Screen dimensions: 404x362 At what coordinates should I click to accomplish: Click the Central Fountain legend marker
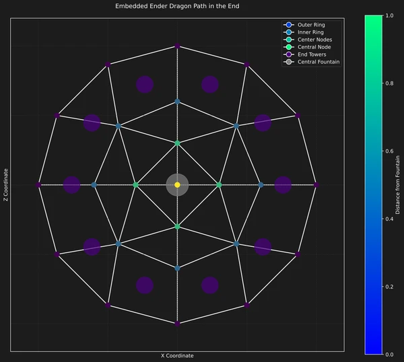pyautogui.click(x=289, y=62)
